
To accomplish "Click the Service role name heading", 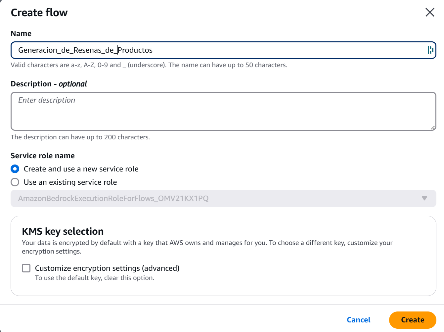I will (x=42, y=156).
